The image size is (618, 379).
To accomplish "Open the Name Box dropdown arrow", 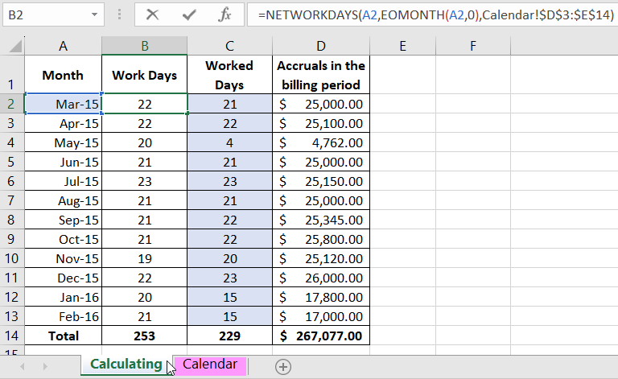I will point(94,15).
